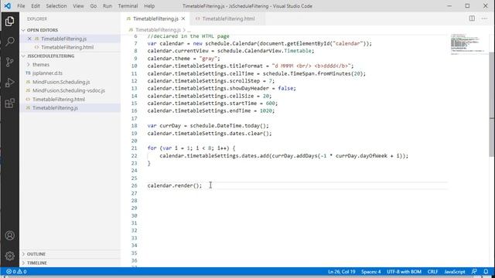Open the View menu

click(78, 6)
